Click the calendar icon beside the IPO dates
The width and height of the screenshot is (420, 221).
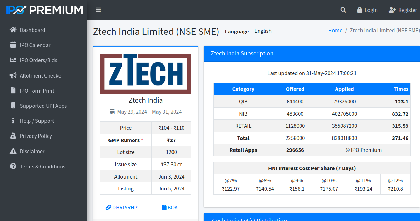tap(113, 112)
